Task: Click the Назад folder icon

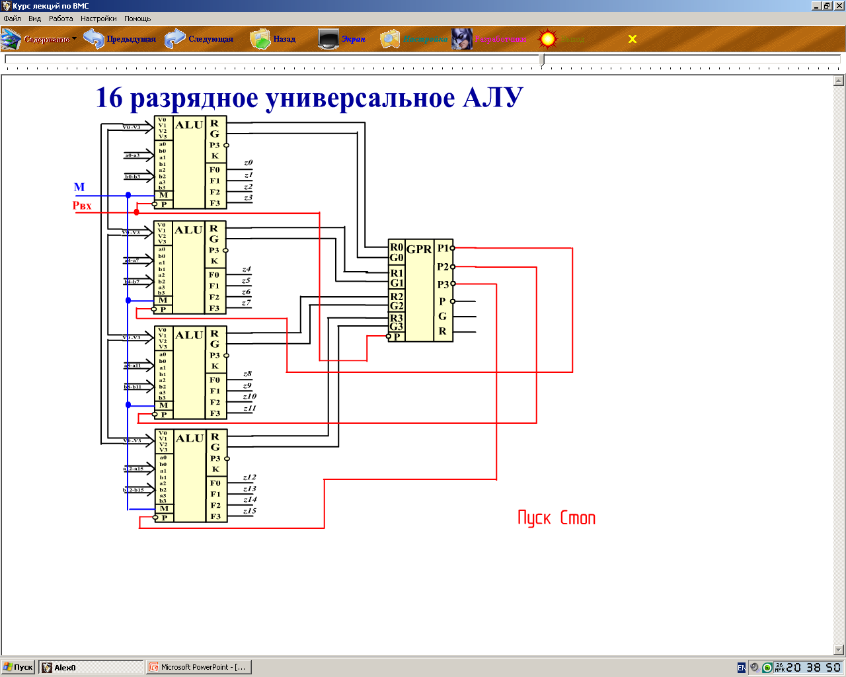Action: 260,39
